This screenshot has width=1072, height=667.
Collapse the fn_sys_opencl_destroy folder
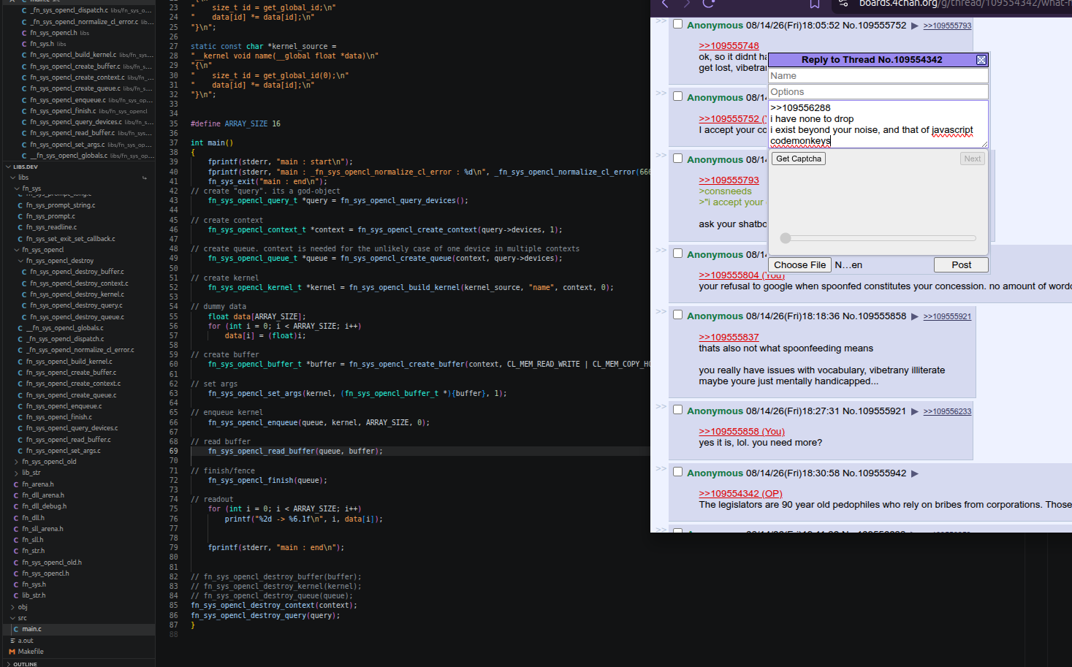click(21, 261)
